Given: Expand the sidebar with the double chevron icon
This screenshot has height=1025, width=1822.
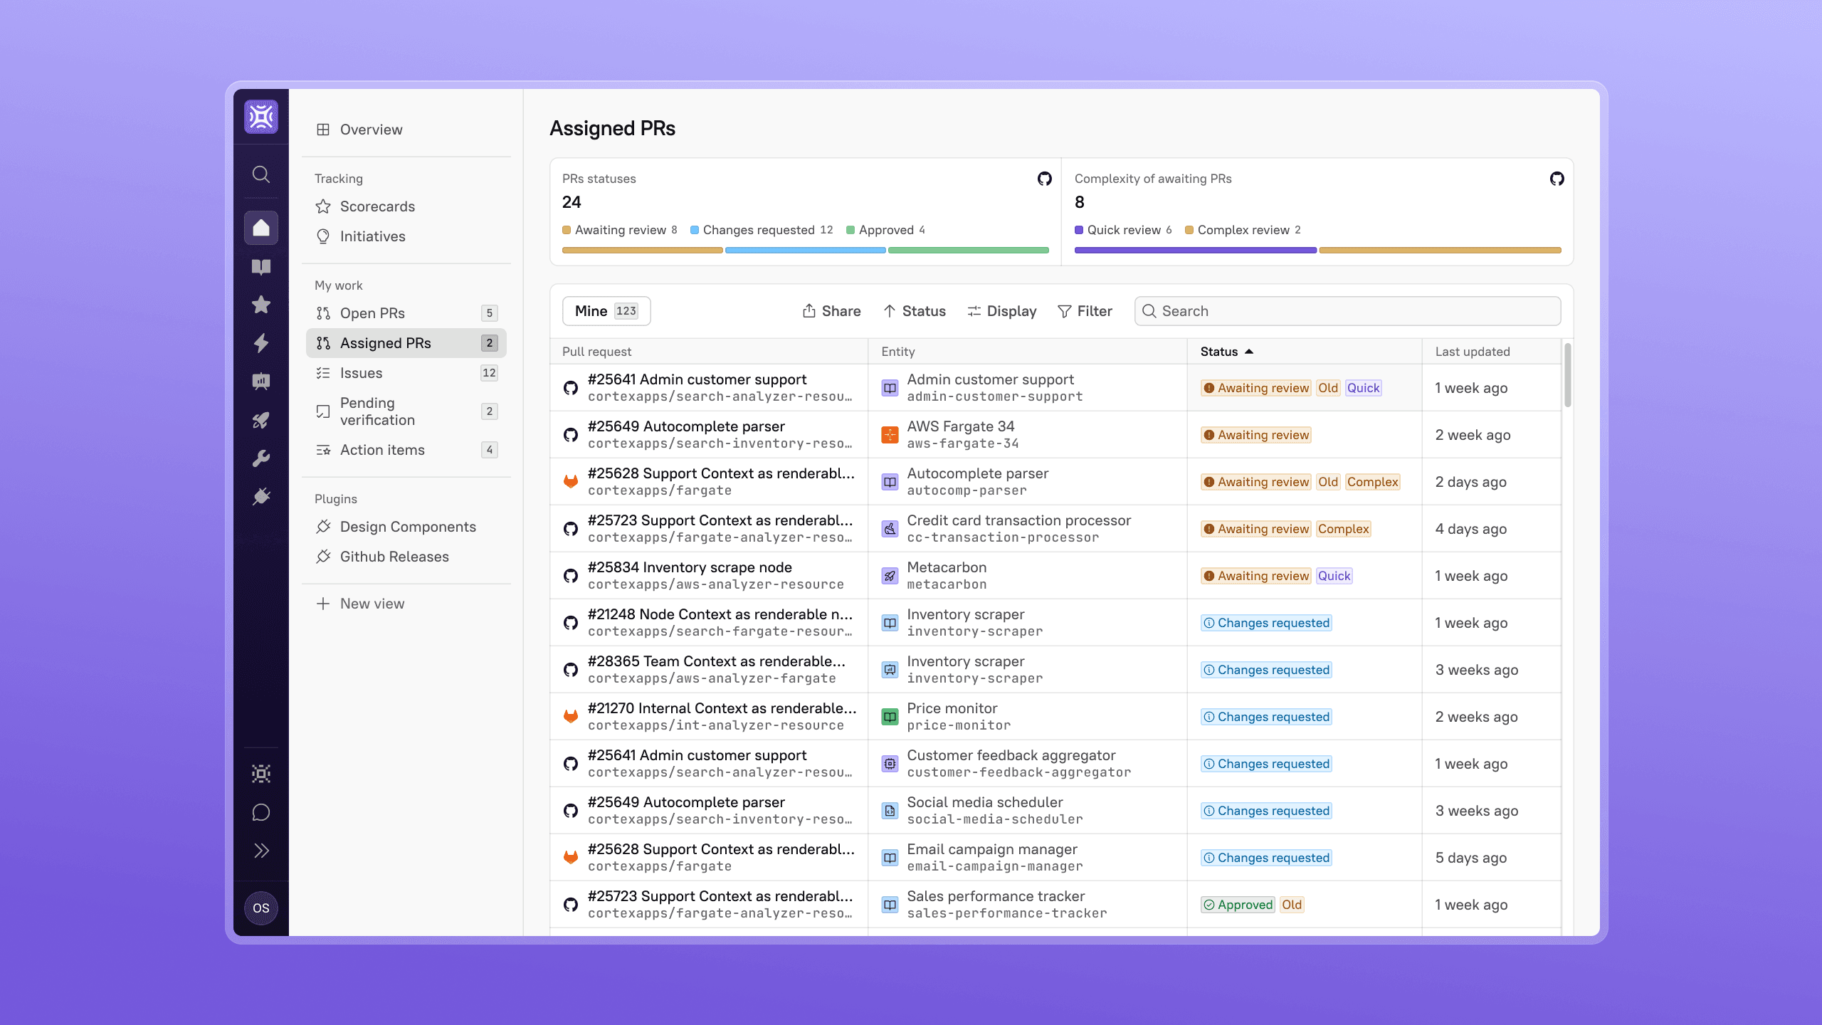Looking at the screenshot, I should point(261,851).
